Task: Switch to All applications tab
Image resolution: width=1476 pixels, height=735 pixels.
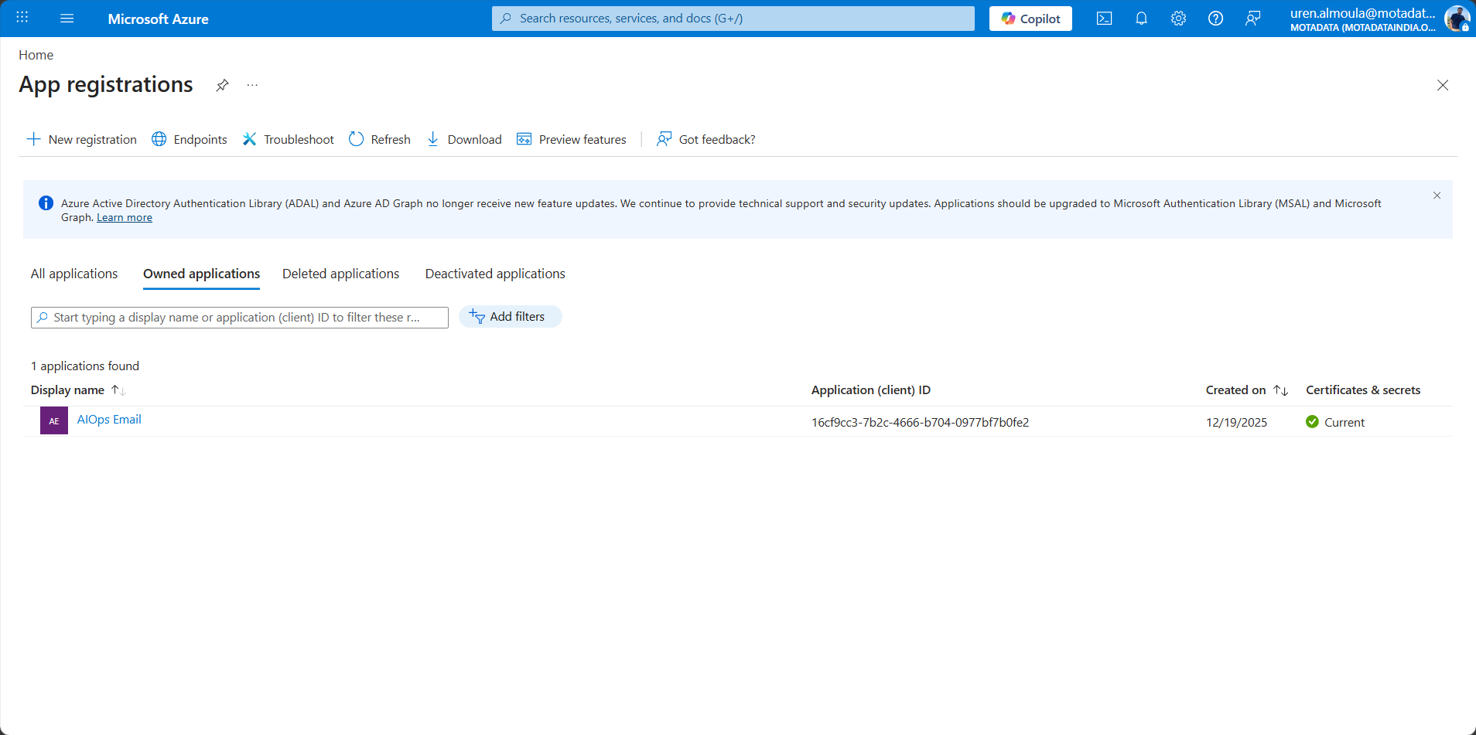Action: [x=74, y=274]
